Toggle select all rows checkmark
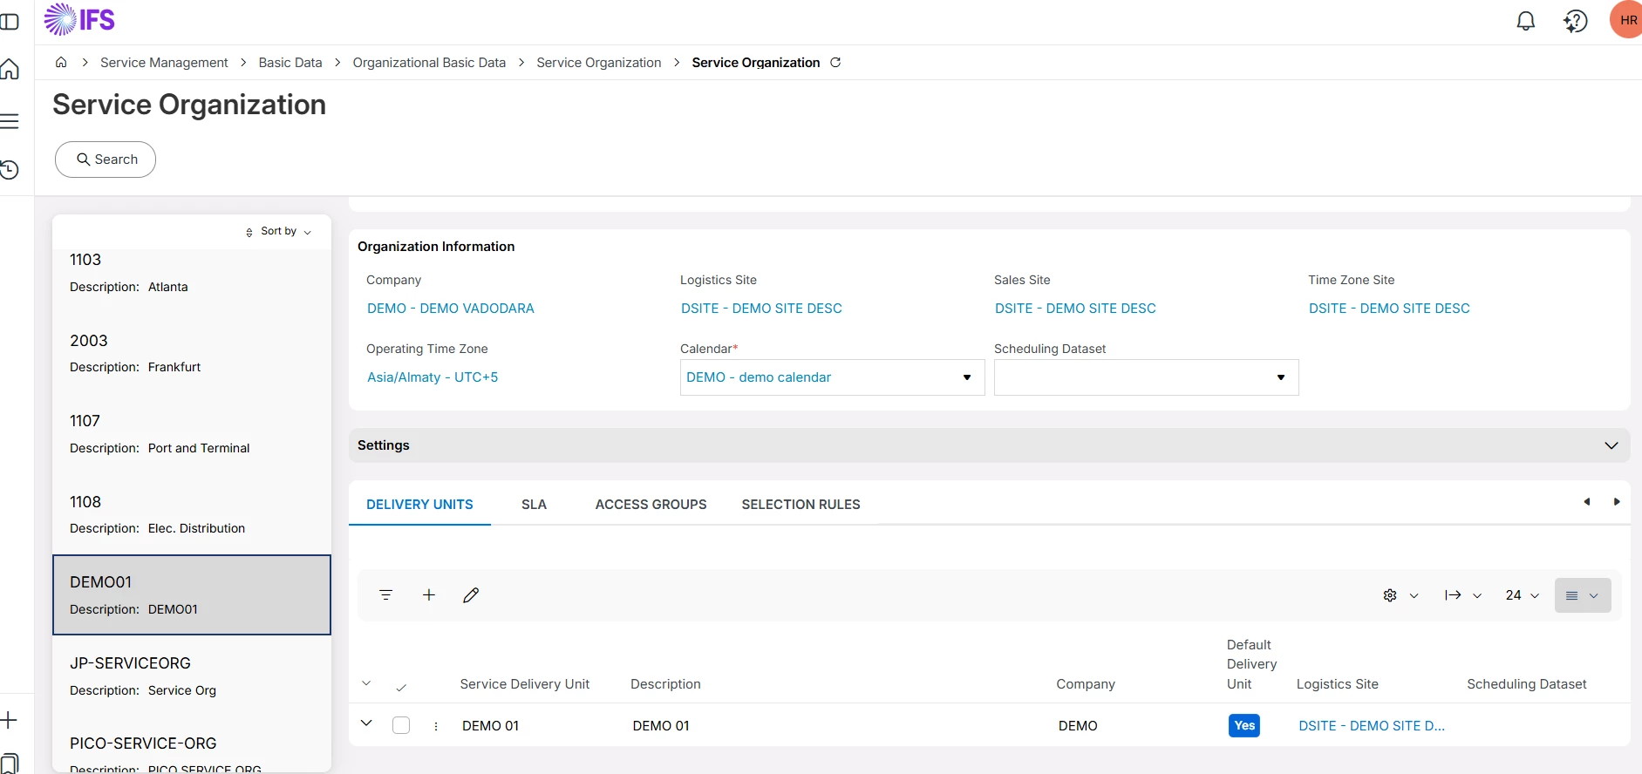 [401, 687]
